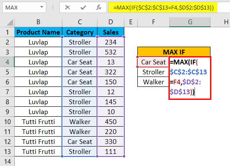The height and width of the screenshot is (166, 230).
Task: Click the Name Box showing MAX
Action: tap(24, 7)
